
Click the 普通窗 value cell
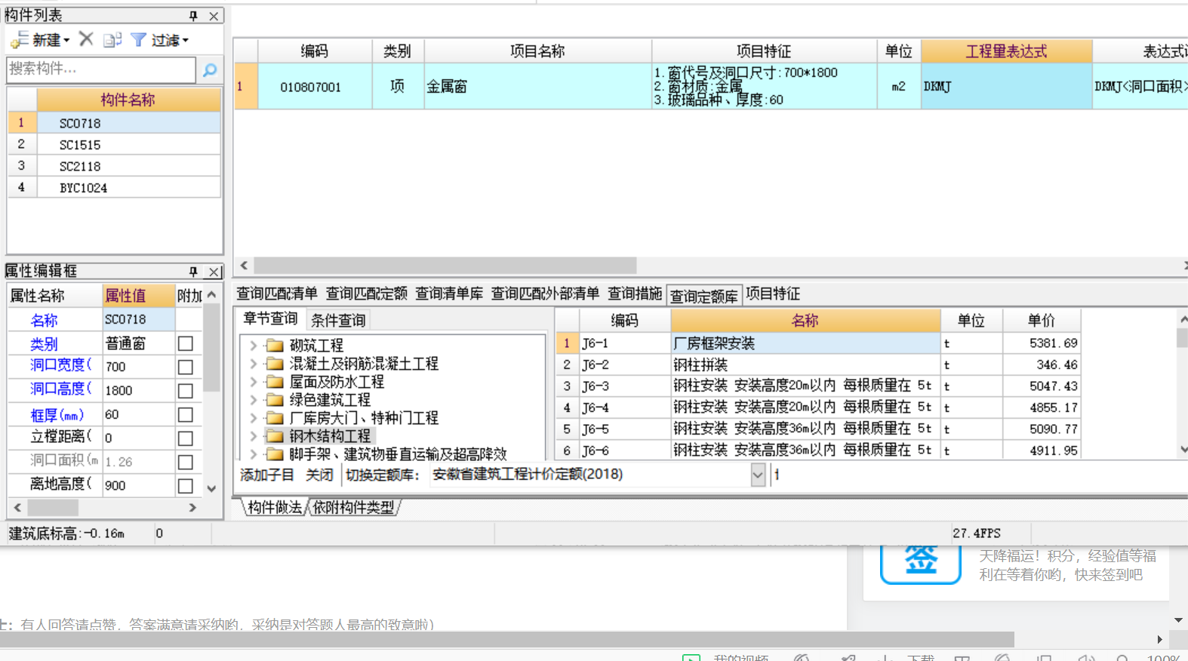(x=139, y=344)
